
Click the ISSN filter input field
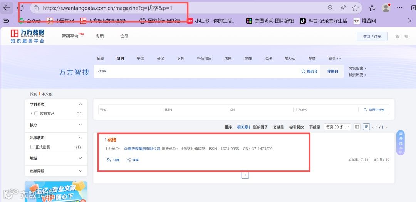[196, 110]
